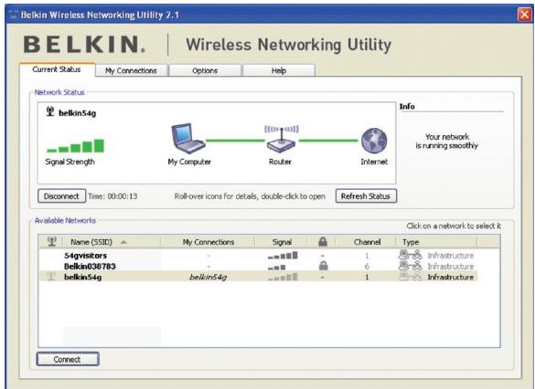535x389 pixels.
Task: Click the lock icon column header
Action: [x=323, y=242]
